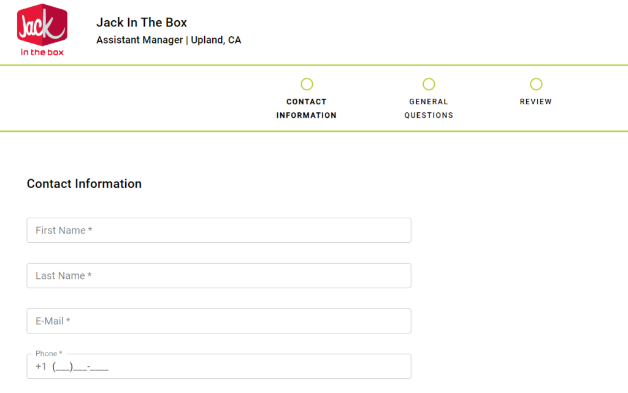This screenshot has height=393, width=628.
Task: Click the 'in the box' text under logo
Action: pos(42,52)
